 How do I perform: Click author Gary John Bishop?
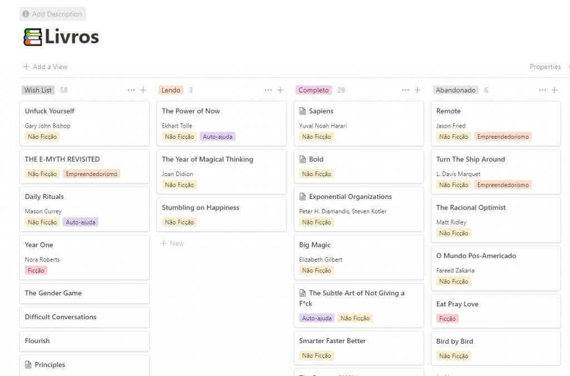[x=48, y=126]
